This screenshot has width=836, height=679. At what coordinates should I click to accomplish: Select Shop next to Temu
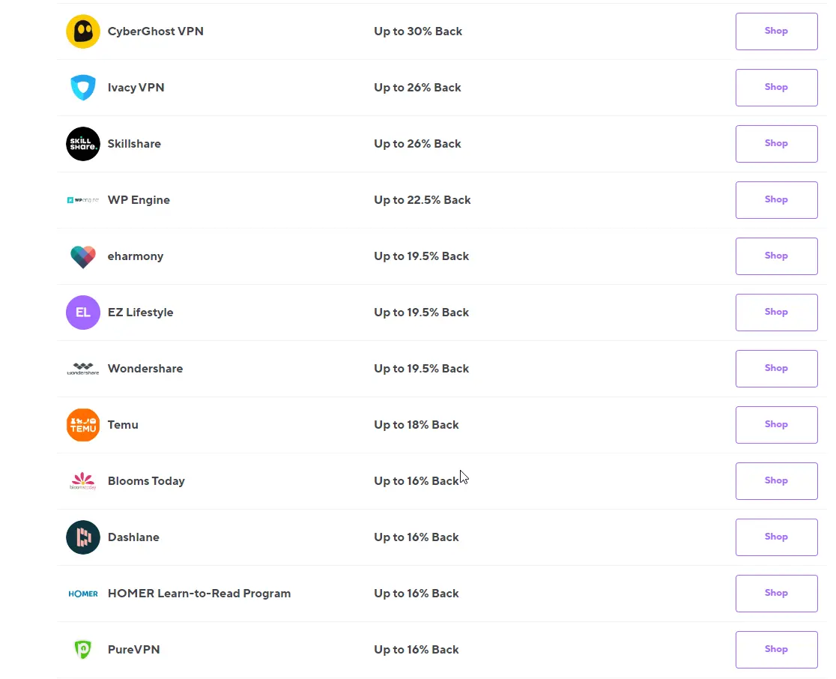coord(776,425)
